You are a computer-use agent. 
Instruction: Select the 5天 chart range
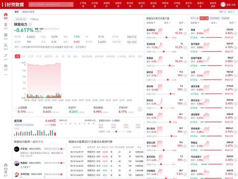23,56
